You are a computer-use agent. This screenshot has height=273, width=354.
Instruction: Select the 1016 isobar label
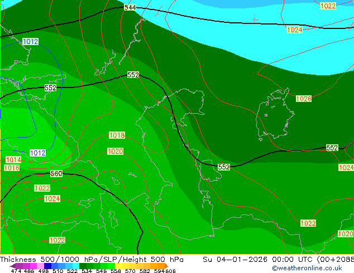pos(12,168)
